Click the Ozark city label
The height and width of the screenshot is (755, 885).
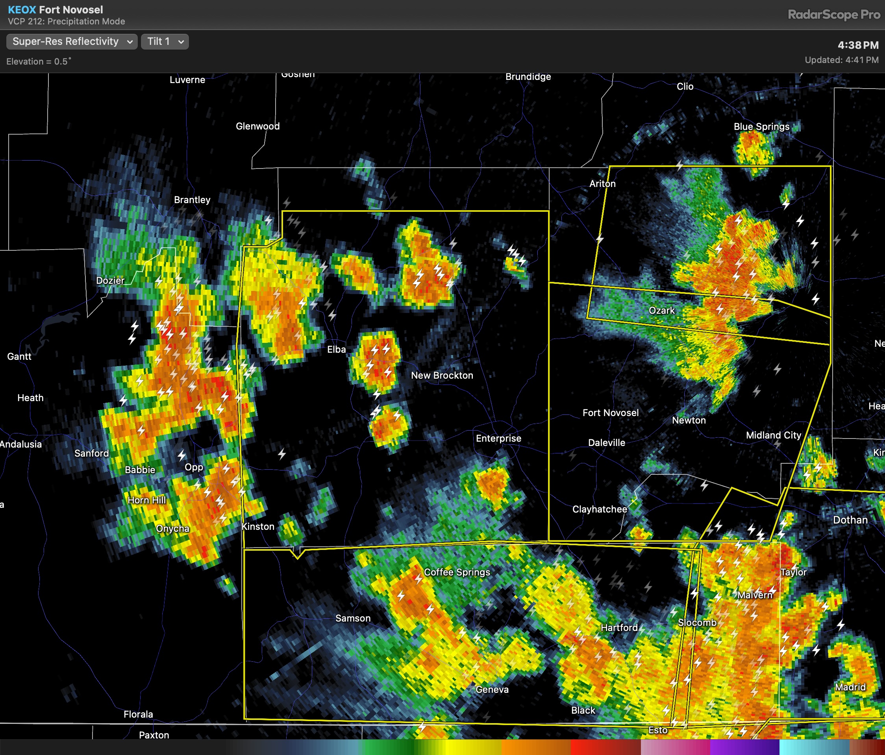pos(662,311)
